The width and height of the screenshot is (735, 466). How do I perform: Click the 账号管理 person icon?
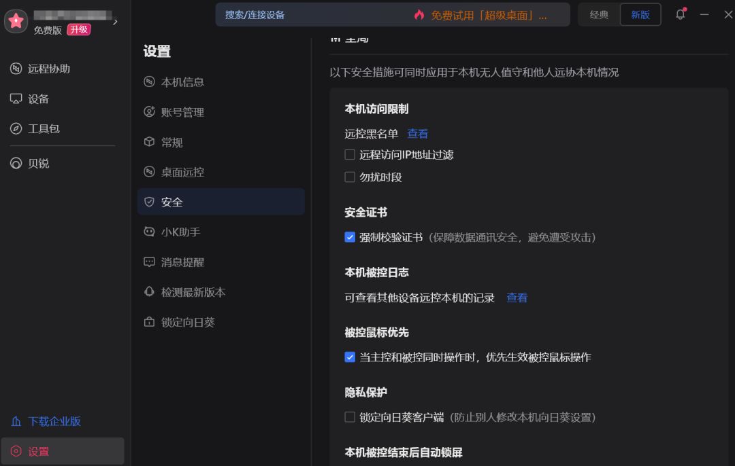pos(149,112)
